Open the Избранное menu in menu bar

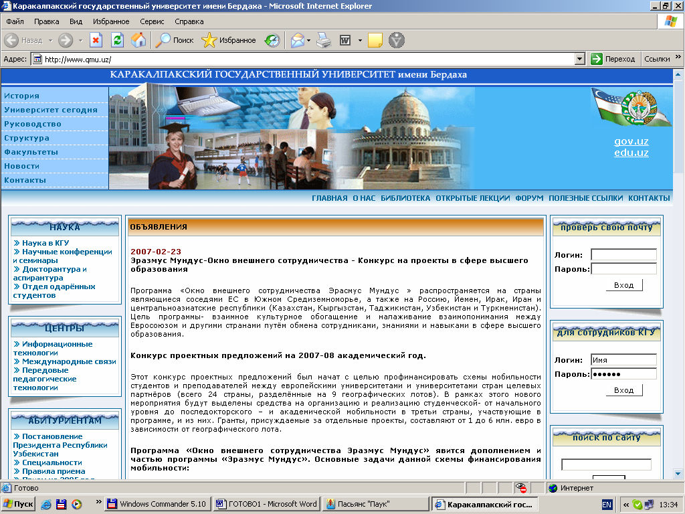pos(111,21)
